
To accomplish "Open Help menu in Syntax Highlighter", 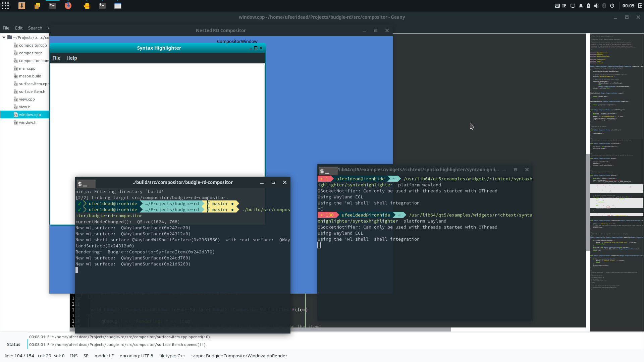I will [x=72, y=58].
